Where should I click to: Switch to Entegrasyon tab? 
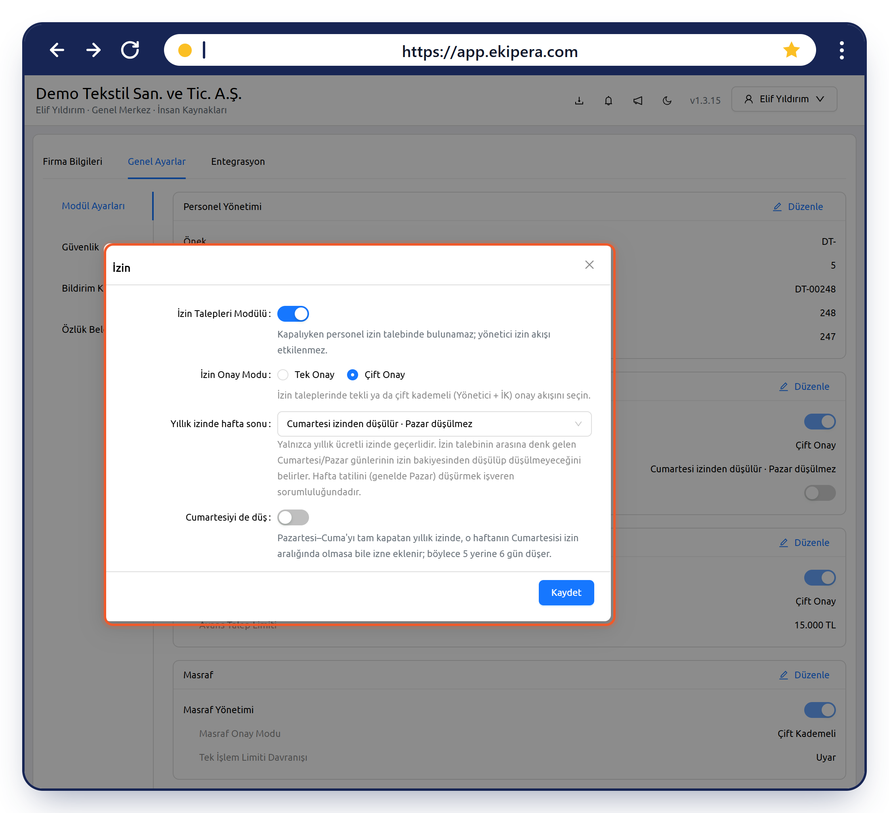click(x=238, y=161)
